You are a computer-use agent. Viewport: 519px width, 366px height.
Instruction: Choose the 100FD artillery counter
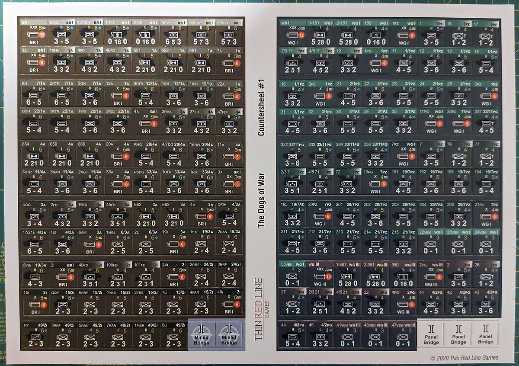click(x=118, y=275)
